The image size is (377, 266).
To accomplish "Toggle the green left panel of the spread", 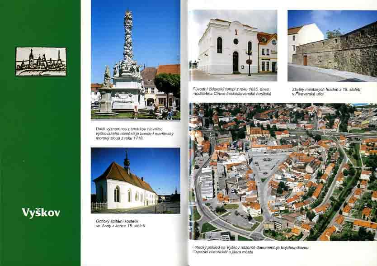I will [41, 136].
